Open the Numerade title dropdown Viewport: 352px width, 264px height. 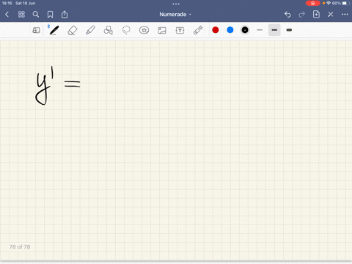click(x=175, y=15)
